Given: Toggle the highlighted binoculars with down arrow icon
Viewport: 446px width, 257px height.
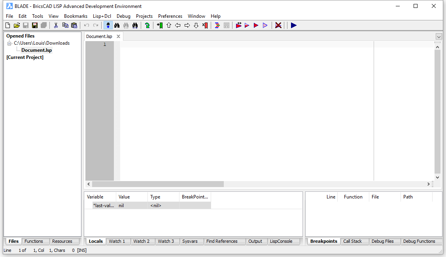Looking at the screenshot, I should (x=108, y=26).
